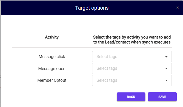Click the Member Optout Select tags field
Image resolution: width=183 pixels, height=107 pixels.
[132, 80]
